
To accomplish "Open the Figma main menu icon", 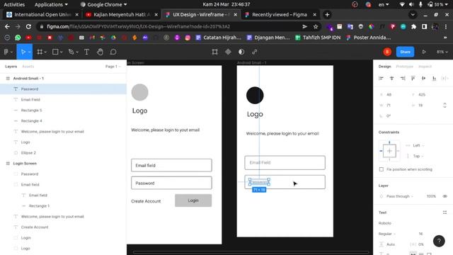I will point(6,52).
